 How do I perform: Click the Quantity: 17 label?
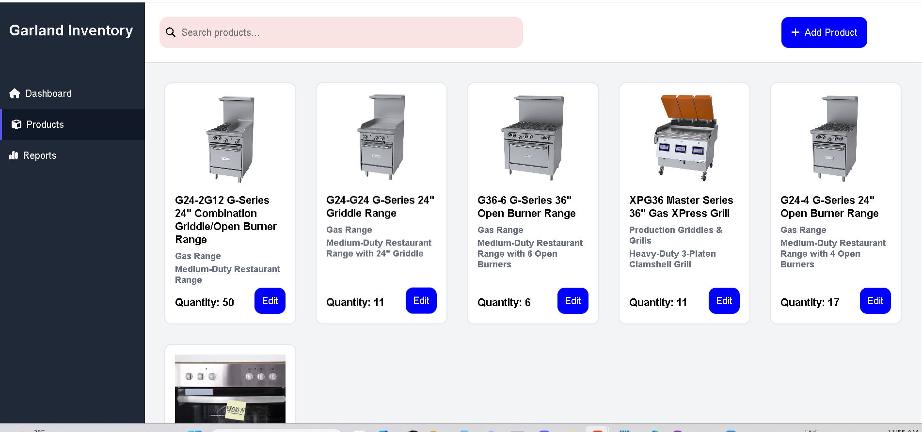point(810,302)
